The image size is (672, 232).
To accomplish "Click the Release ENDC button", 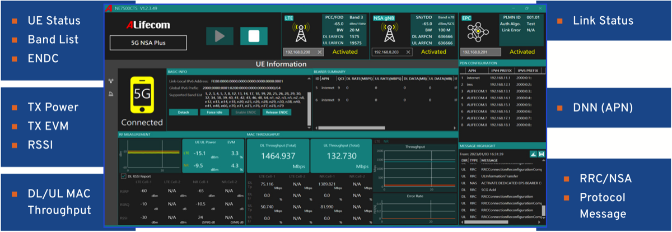I will point(276,112).
